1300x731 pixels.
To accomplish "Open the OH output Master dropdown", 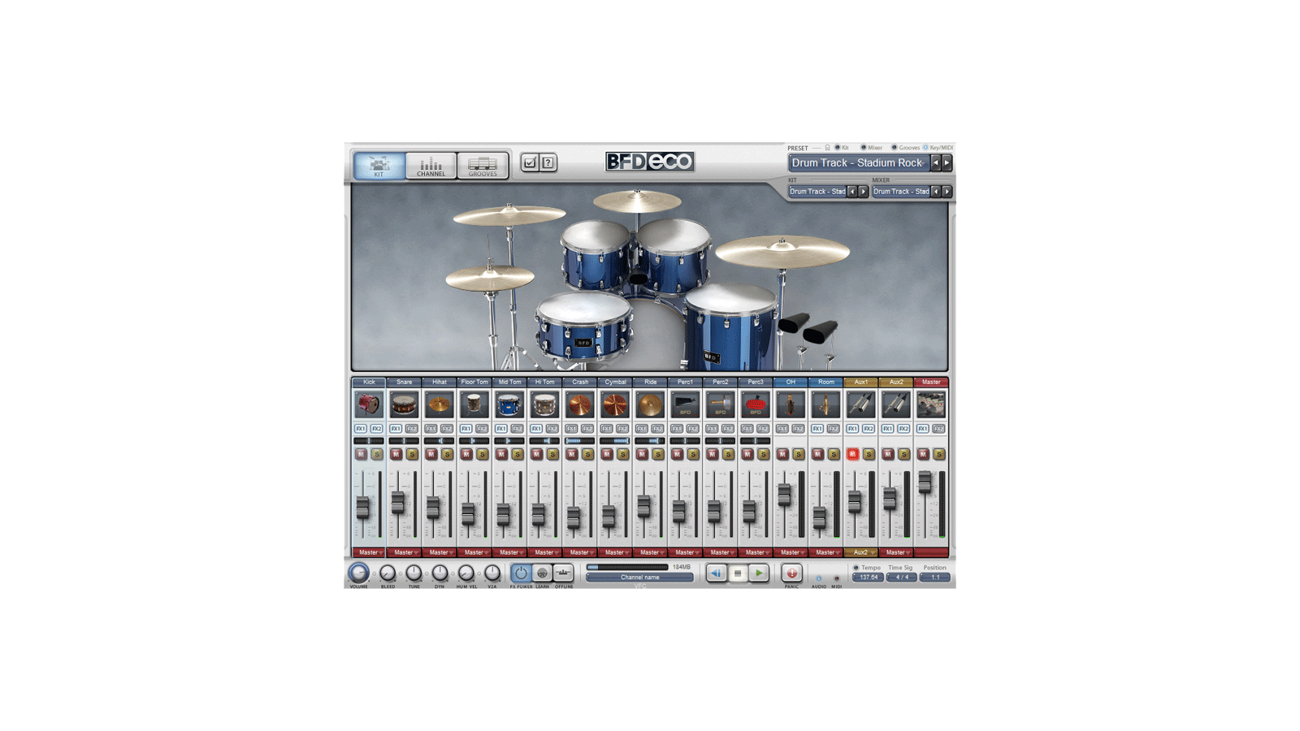I will tap(790, 552).
